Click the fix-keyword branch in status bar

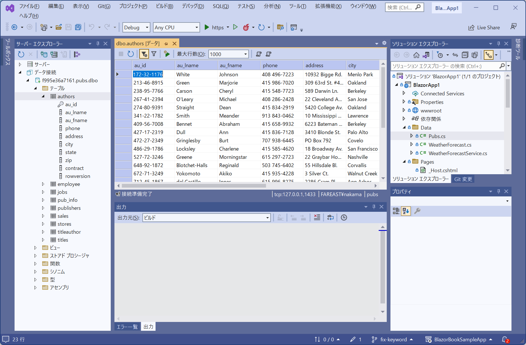point(392,339)
